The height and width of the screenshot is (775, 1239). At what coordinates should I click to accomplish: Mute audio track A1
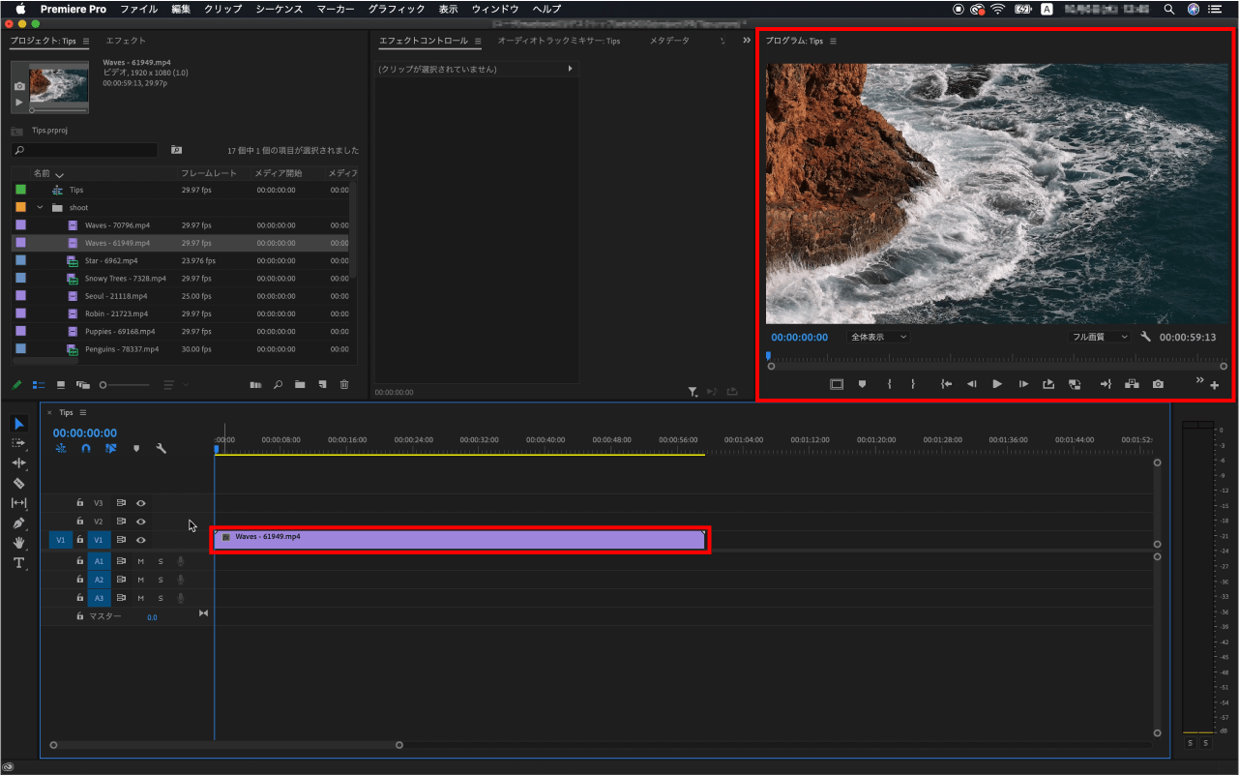140,561
